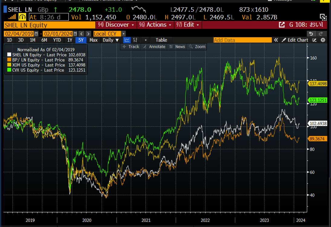331x227 pixels.
Task: Click the start date field 02/04/2019
Action: point(19,34)
